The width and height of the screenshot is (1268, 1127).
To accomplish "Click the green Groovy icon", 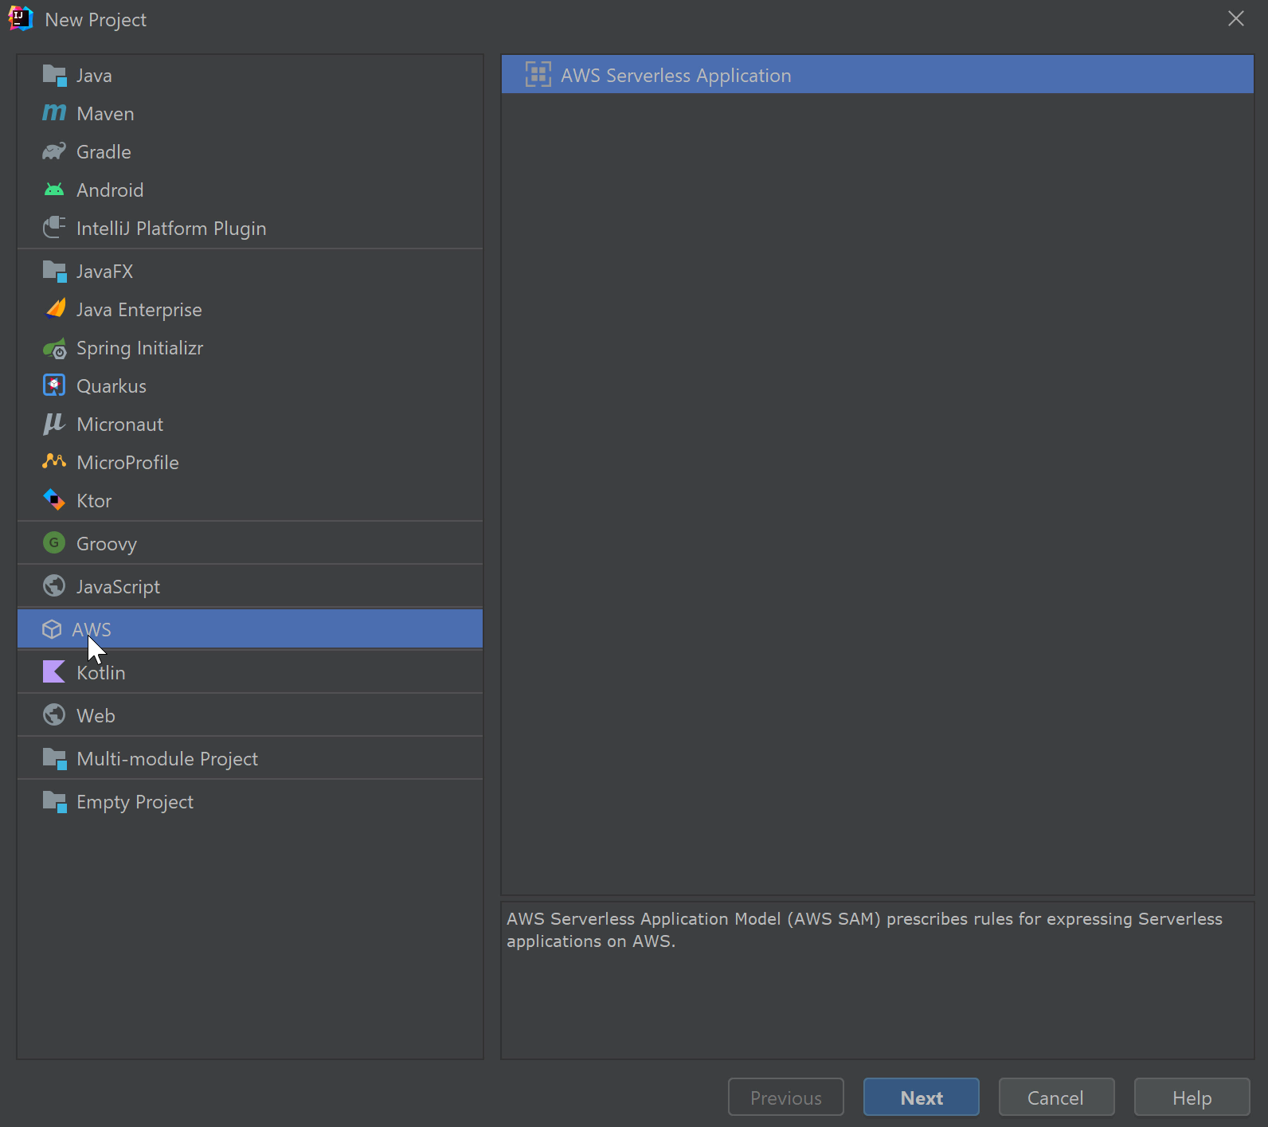I will (x=54, y=543).
